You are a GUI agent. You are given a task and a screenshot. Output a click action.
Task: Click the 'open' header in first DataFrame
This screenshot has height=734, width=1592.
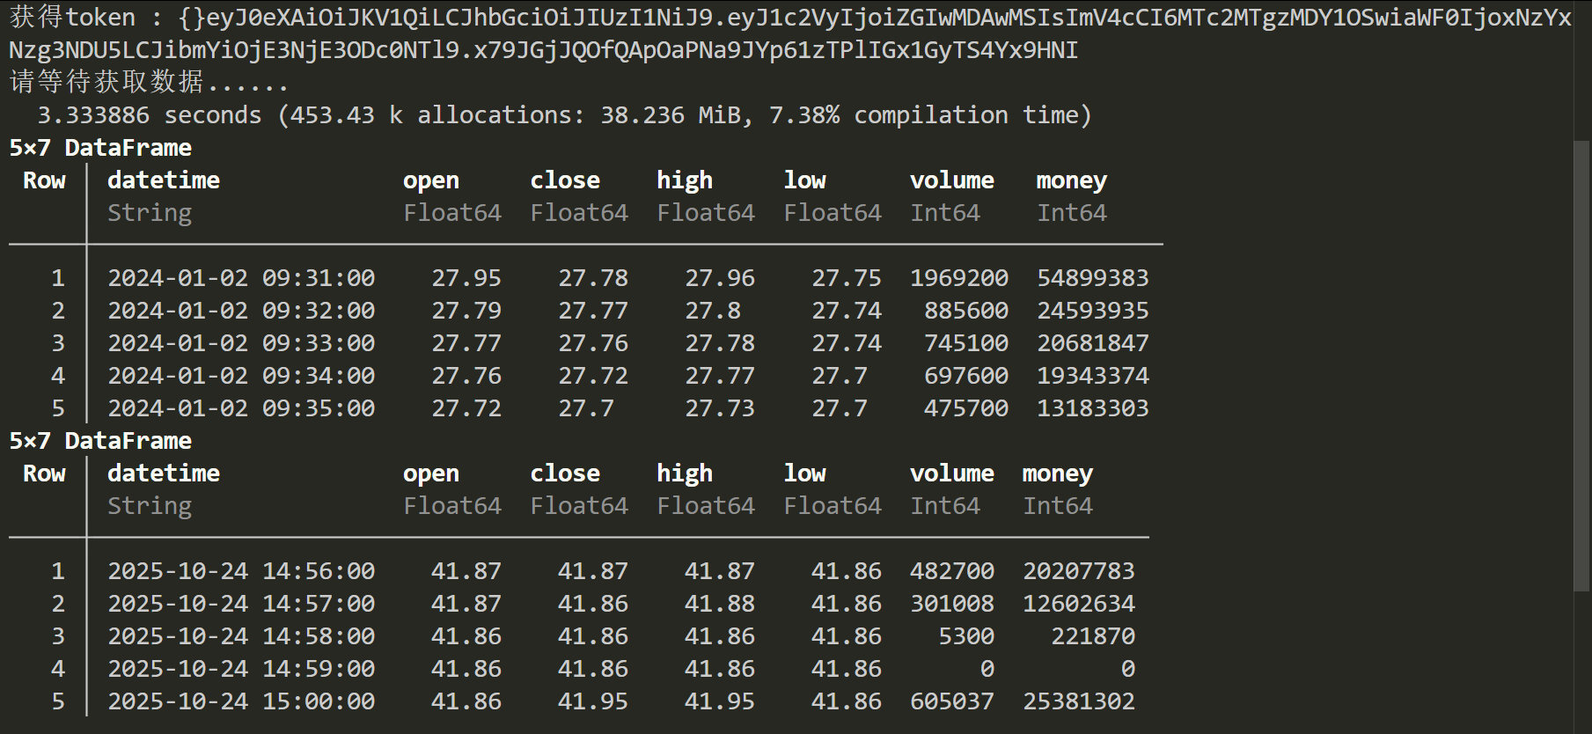[431, 181]
